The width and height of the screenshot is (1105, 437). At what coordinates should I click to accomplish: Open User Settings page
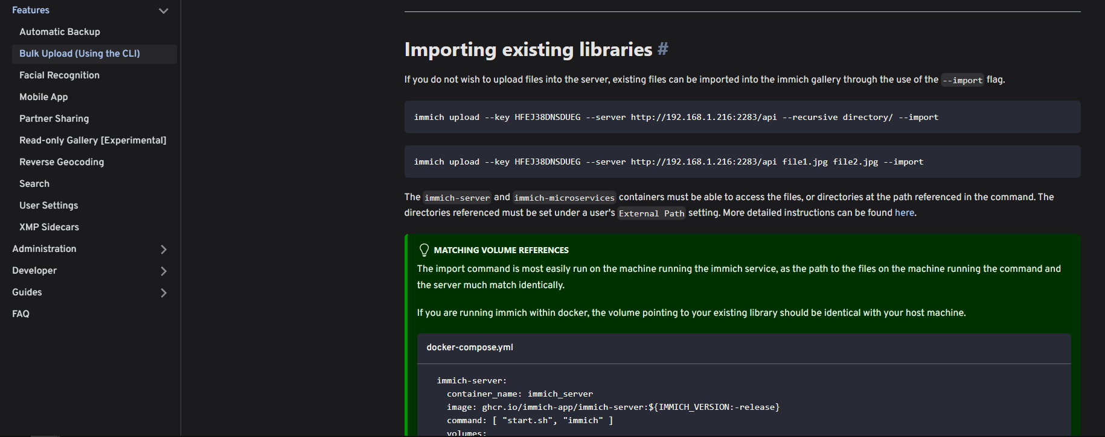(48, 206)
